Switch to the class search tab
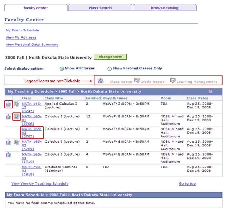The width and height of the screenshot is (229, 212). [x=100, y=8]
